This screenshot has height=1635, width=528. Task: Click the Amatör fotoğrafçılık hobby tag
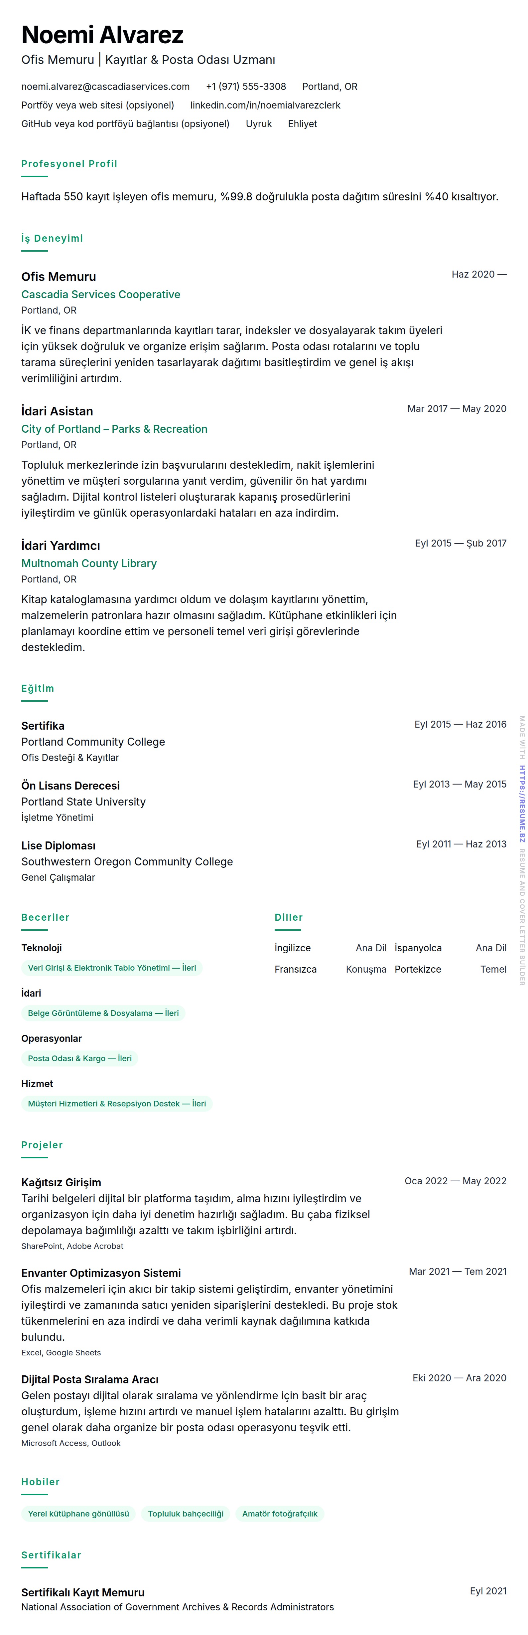point(280,1514)
